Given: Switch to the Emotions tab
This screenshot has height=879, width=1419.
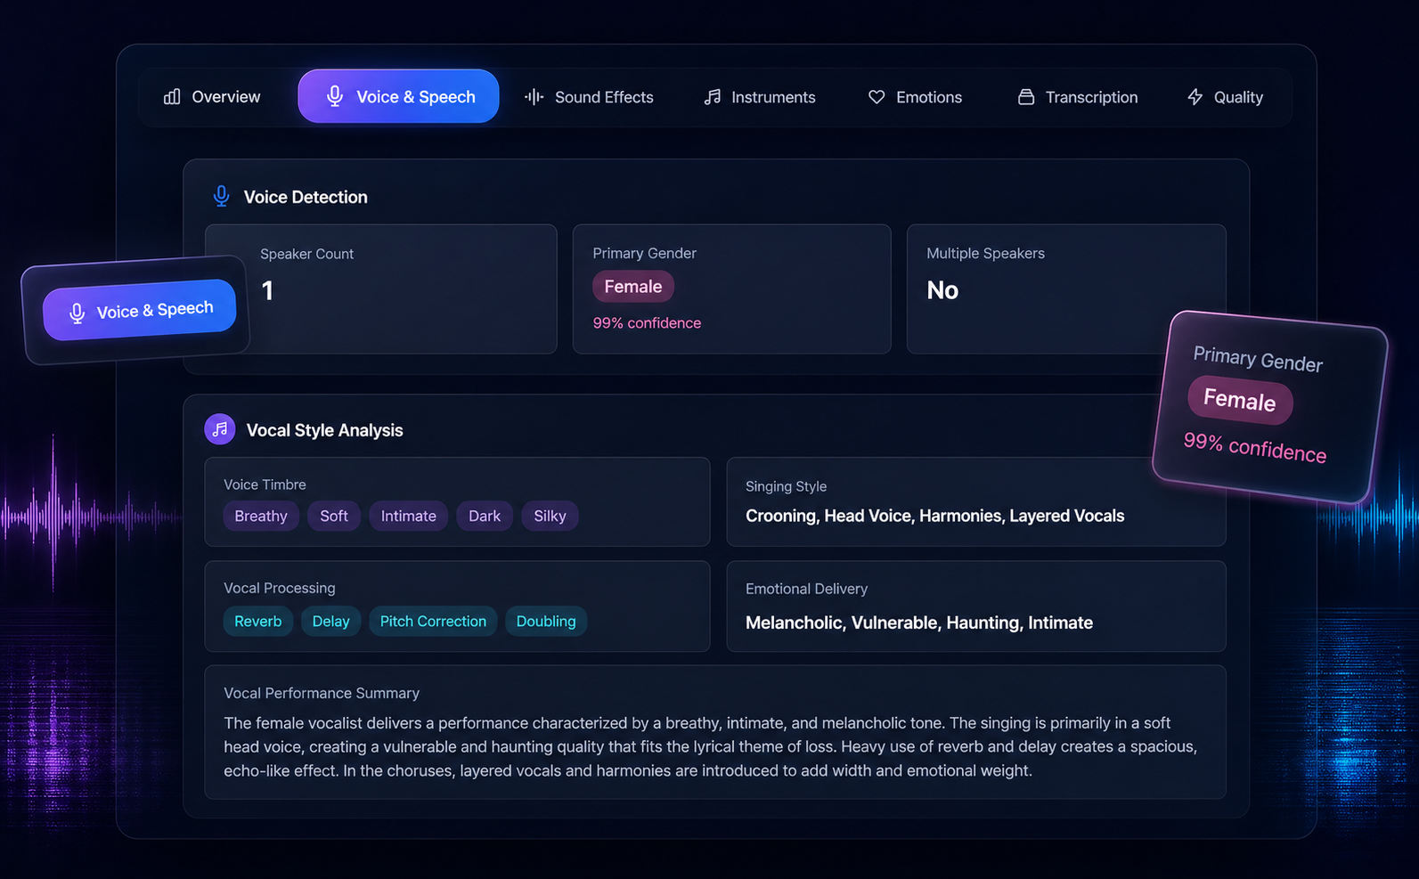Looking at the screenshot, I should click(x=916, y=97).
